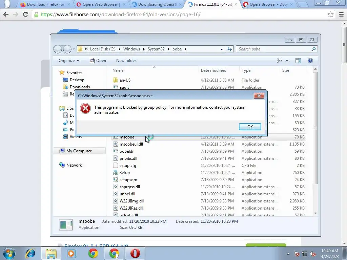Image resolution: width=347 pixels, height=260 pixels.
Task: Select the unbcl.dll file
Action: click(127, 194)
